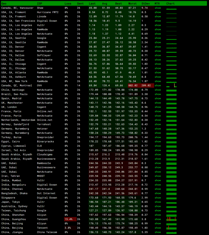The width and height of the screenshot is (209, 235).
Task: Click 'China Telecom' ISP text
Action: click(47, 232)
